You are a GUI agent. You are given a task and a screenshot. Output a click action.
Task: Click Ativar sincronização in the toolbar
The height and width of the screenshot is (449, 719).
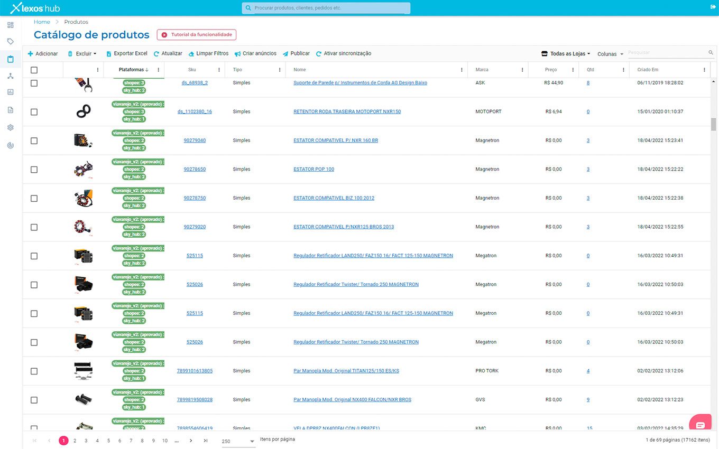[344, 54]
